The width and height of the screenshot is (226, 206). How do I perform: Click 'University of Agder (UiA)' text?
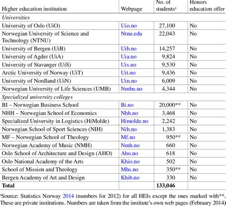[x=32, y=57]
